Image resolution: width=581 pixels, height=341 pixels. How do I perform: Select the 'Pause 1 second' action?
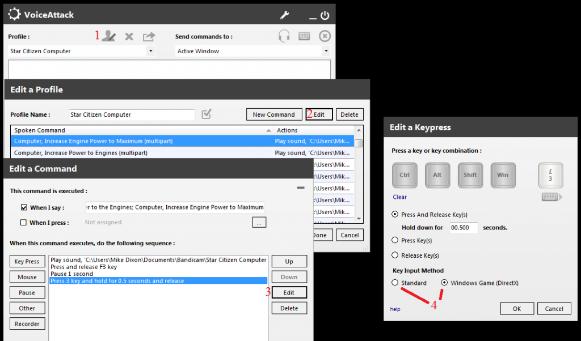(158, 274)
